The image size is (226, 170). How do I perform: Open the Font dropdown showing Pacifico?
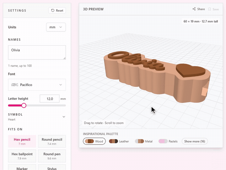coord(37,85)
